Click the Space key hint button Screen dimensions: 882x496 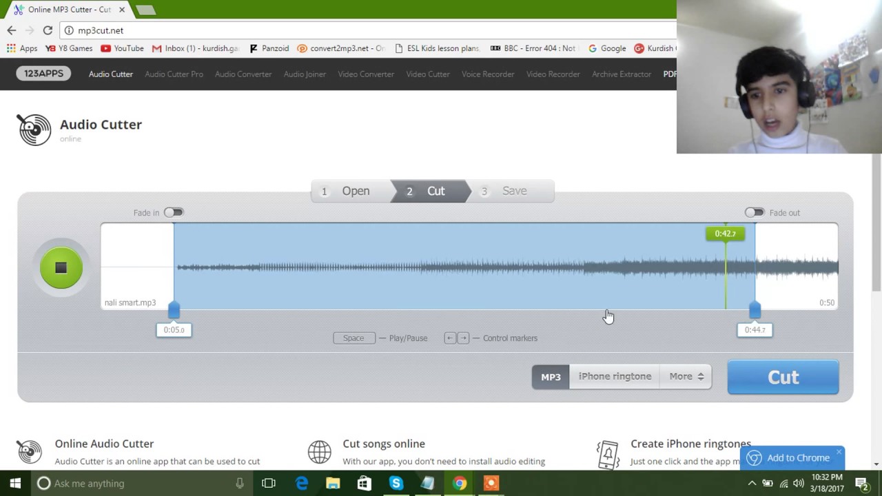[353, 338]
